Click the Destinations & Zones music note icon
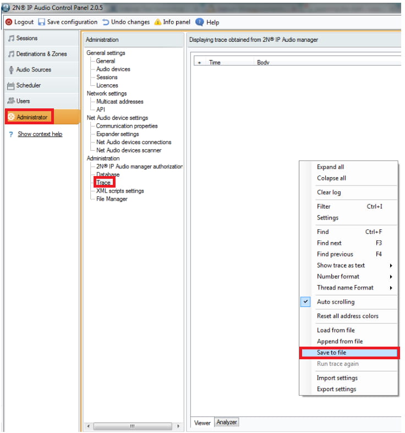Screen dimensions: 405x433 pos(11,54)
